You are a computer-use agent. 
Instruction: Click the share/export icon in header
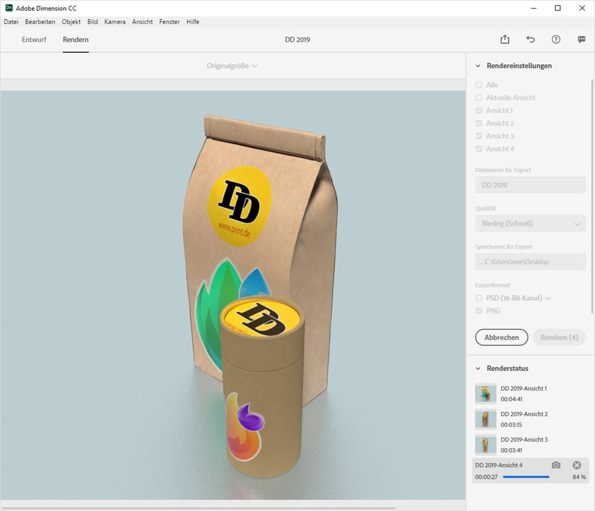point(505,40)
